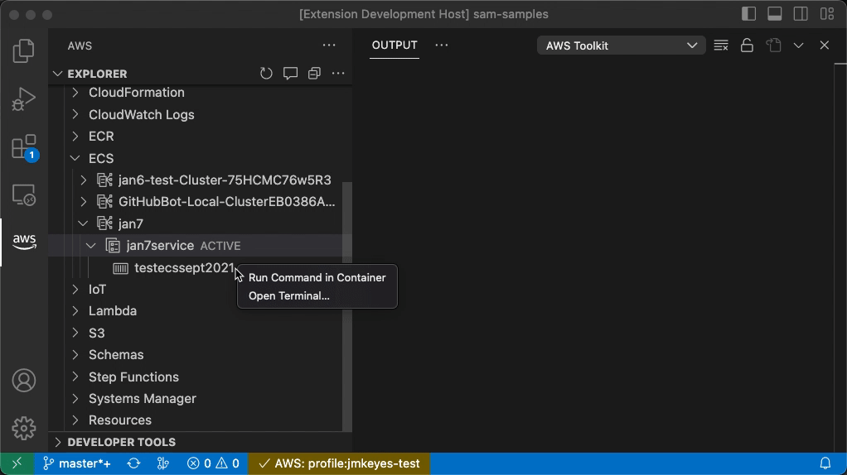
Task: Toggle output scroll lock
Action: click(x=747, y=46)
